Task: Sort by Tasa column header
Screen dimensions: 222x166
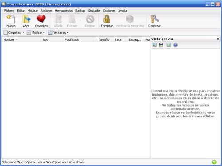Action: (118, 40)
